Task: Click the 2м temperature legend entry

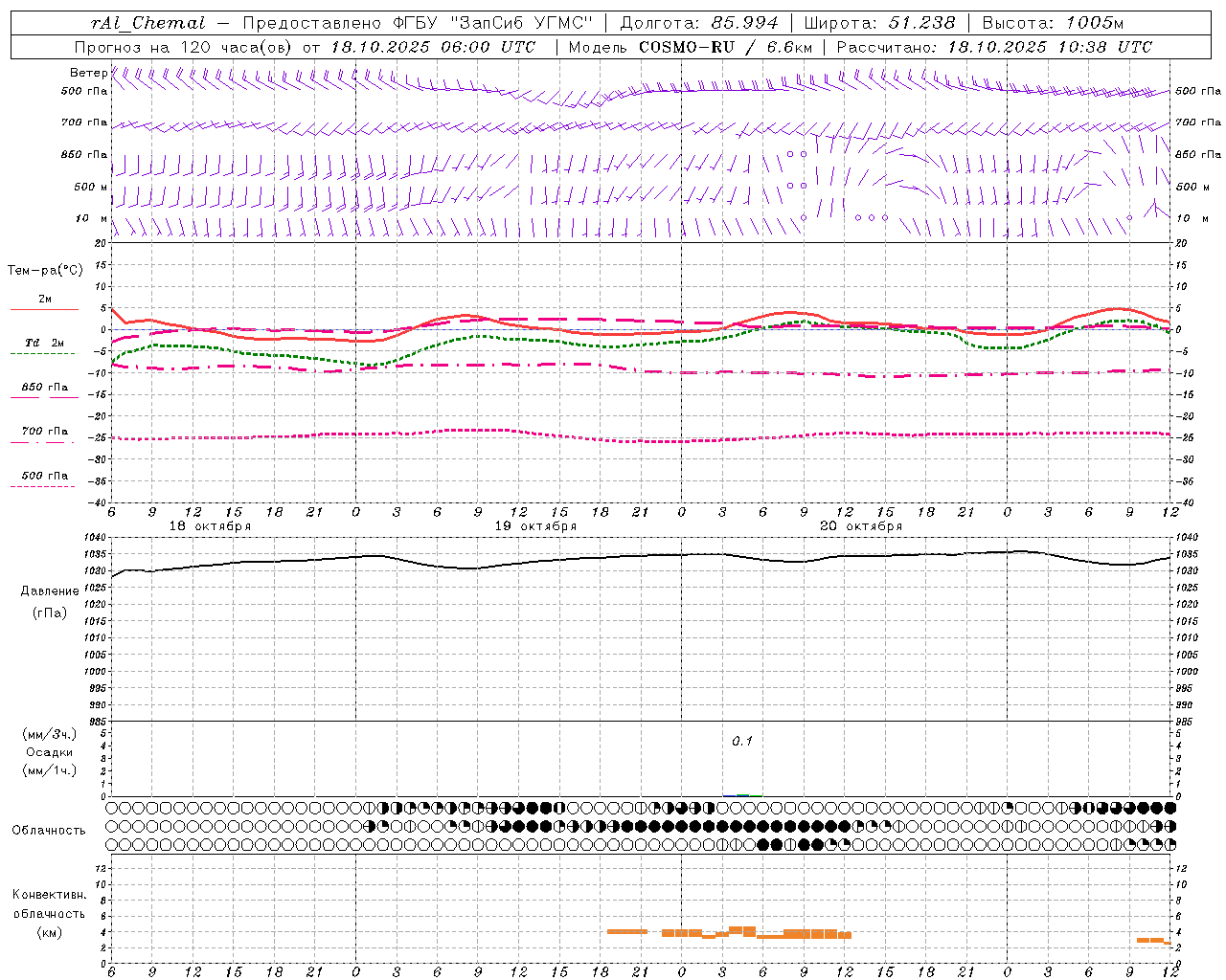Action: 45,299
